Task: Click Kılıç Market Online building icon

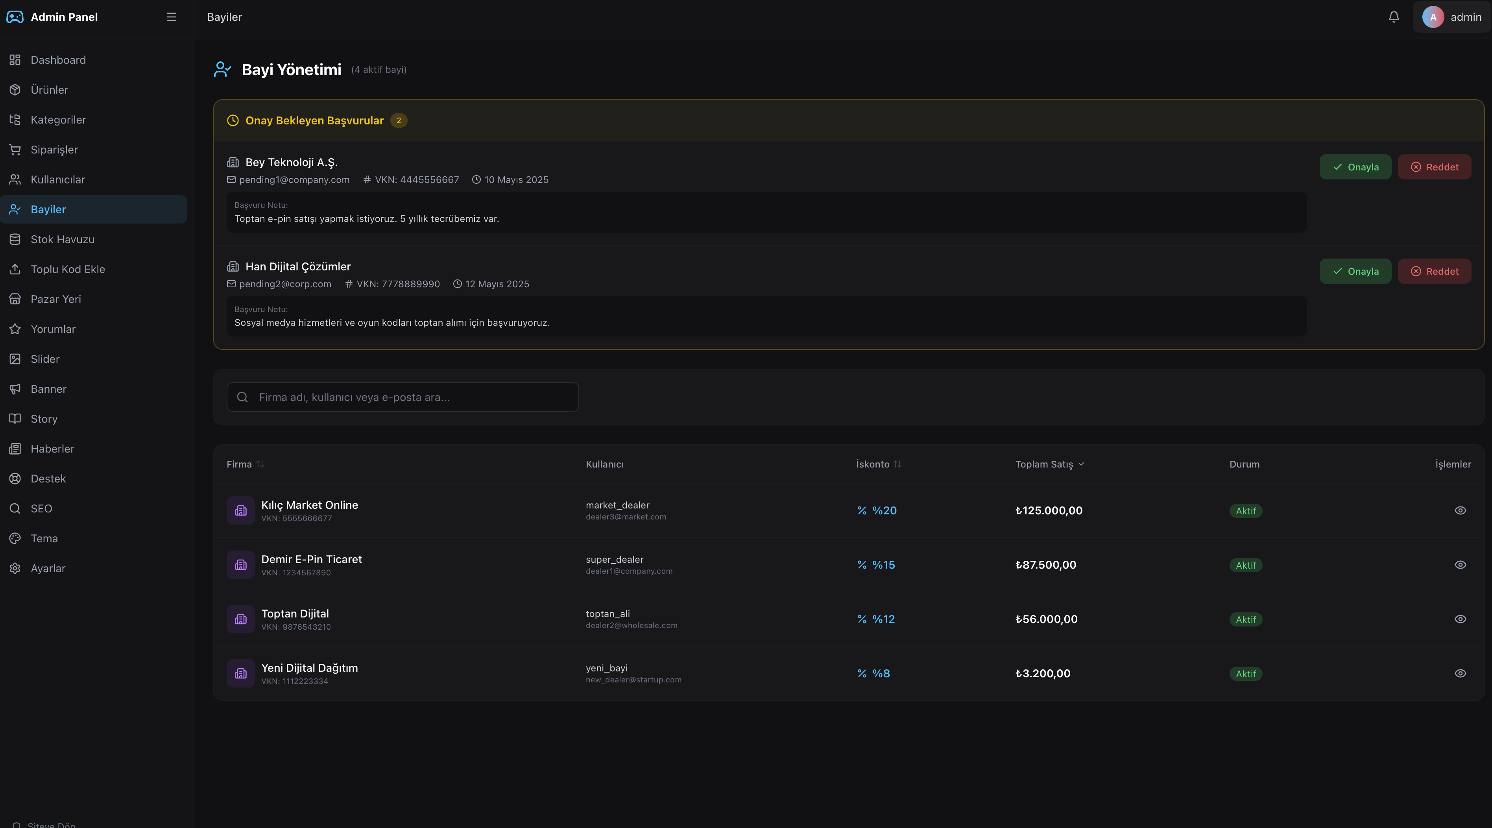Action: (x=240, y=510)
